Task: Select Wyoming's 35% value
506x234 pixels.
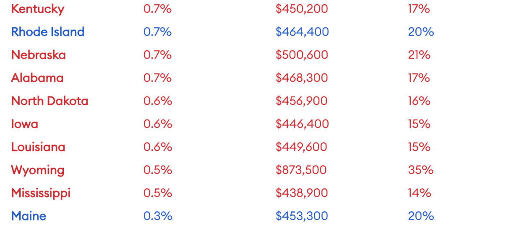Action: coord(420,170)
